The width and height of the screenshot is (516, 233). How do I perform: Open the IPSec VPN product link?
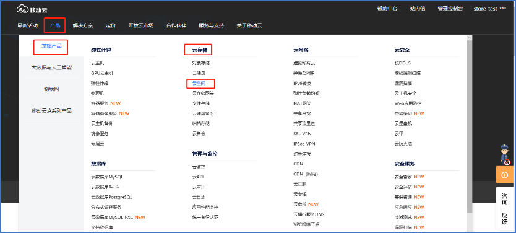coord(304,144)
